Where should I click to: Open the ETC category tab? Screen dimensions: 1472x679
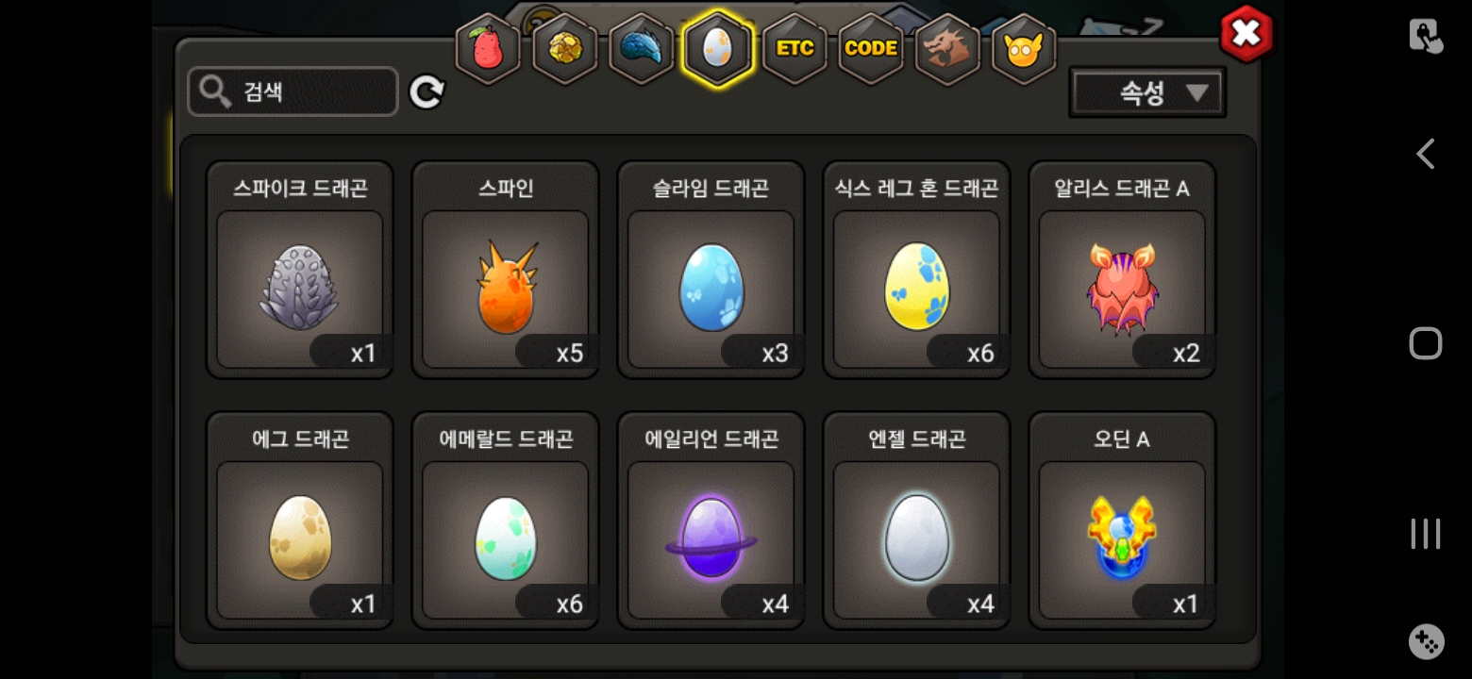[x=795, y=48]
